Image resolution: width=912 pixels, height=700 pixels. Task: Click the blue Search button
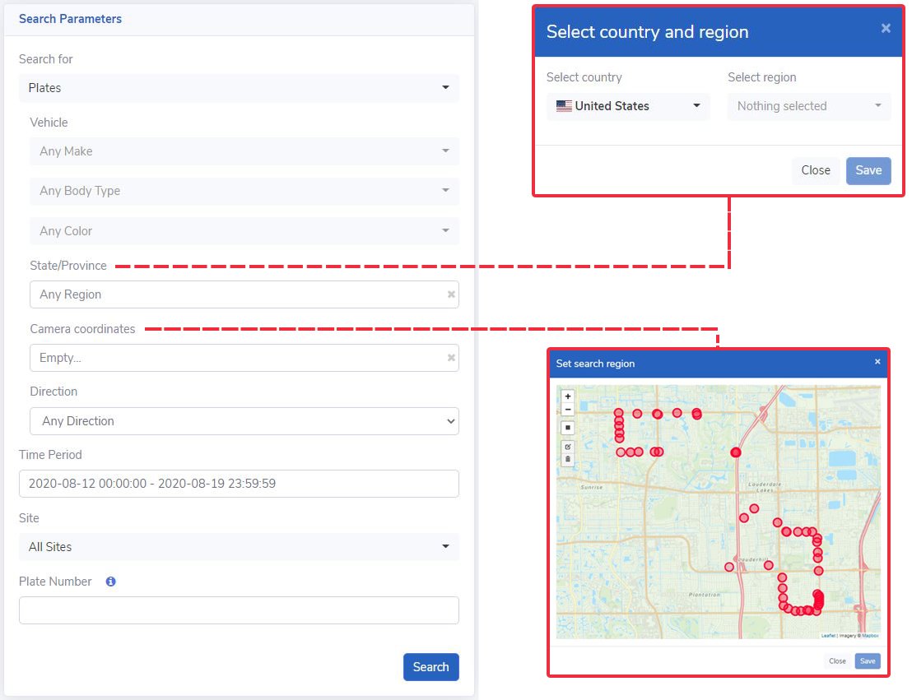(x=430, y=667)
